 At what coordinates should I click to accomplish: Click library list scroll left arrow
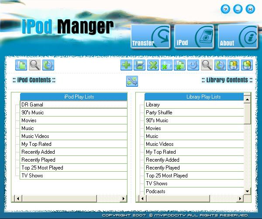point(142,198)
